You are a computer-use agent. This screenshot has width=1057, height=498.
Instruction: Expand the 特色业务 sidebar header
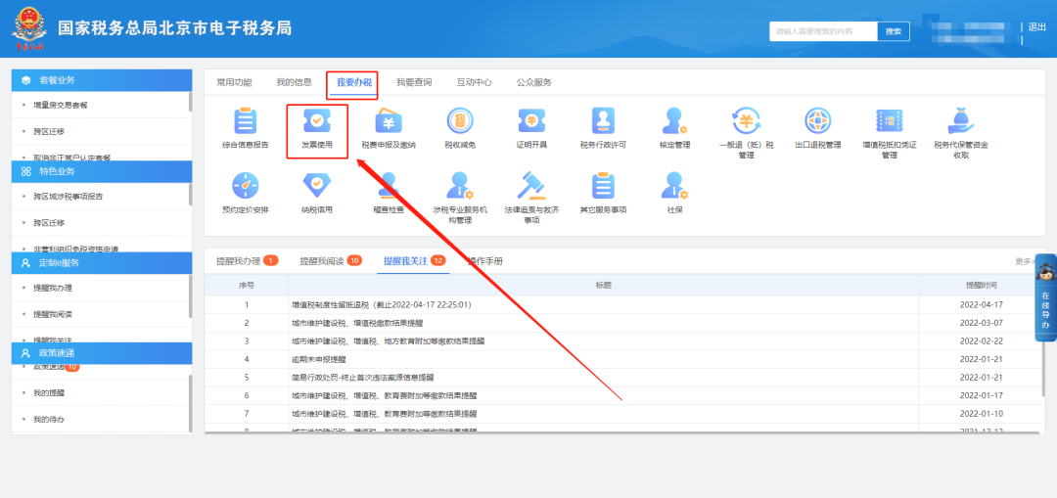coord(101,170)
